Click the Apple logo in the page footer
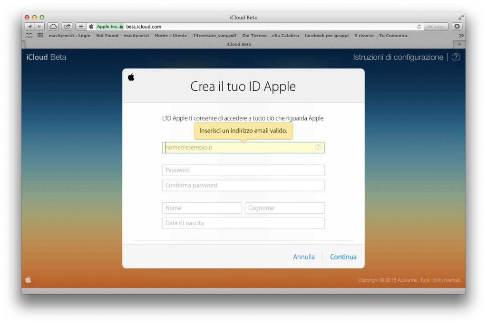This screenshot has height=324, width=487. 28,280
